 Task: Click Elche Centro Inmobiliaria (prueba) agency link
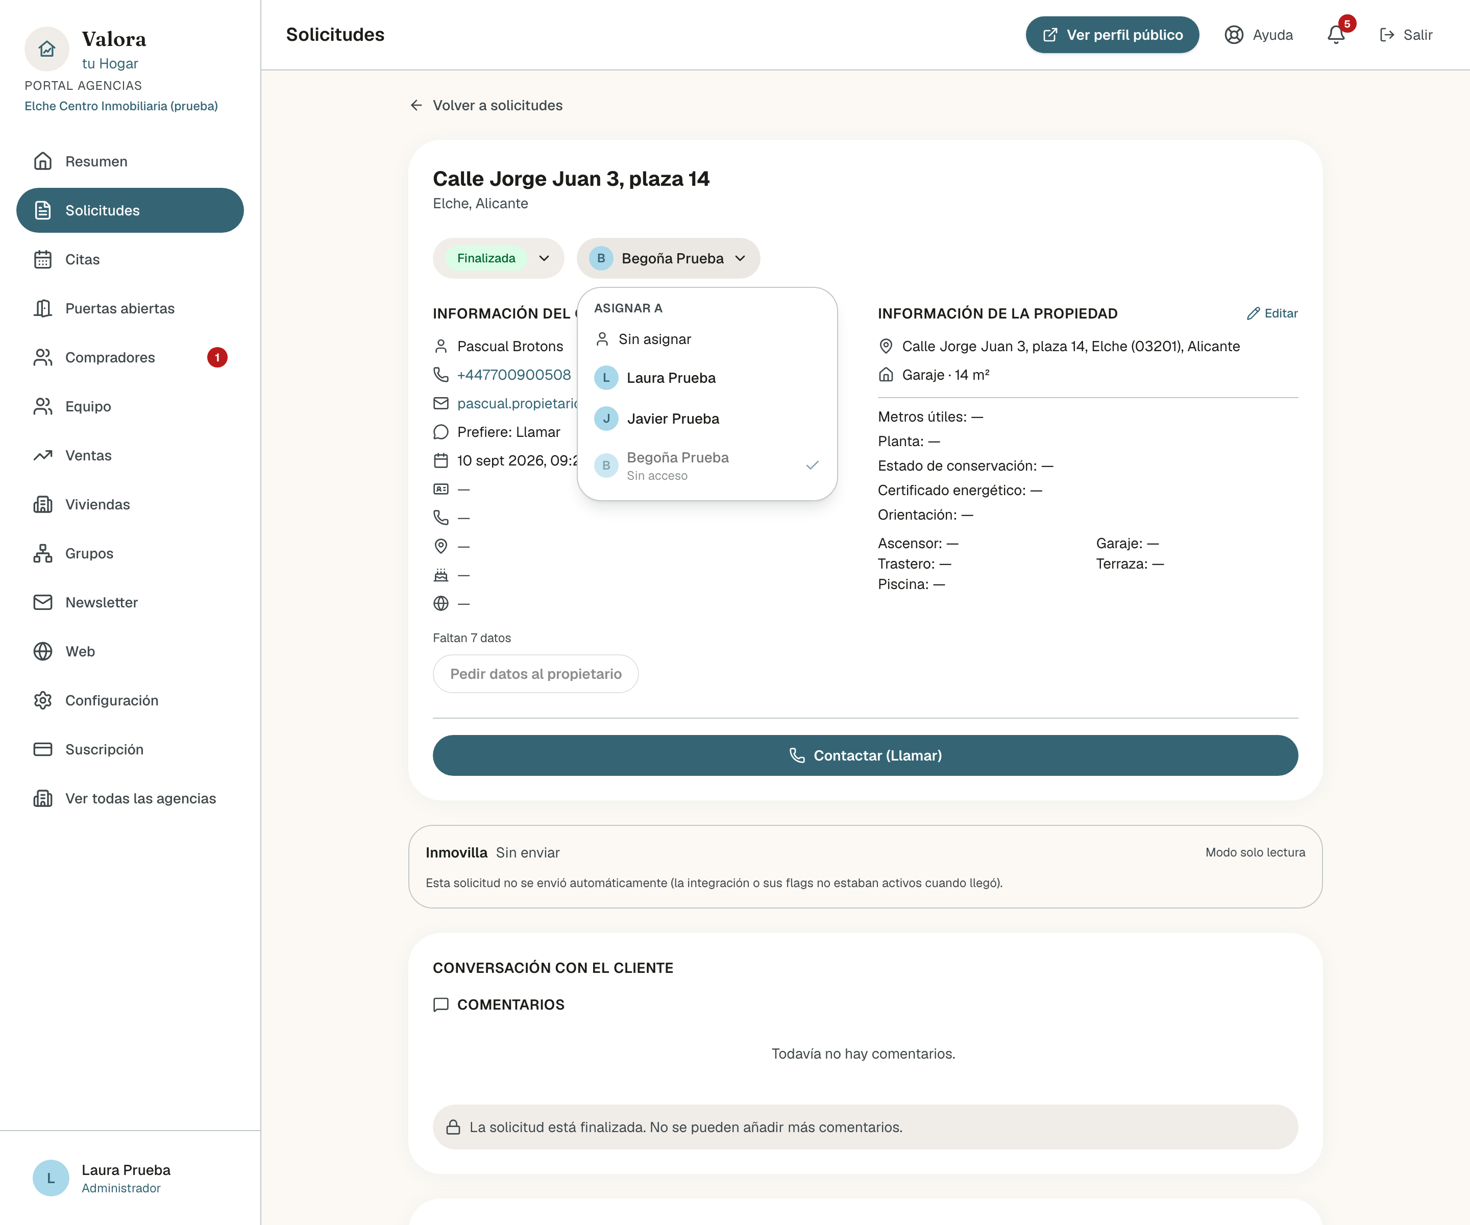(x=121, y=106)
